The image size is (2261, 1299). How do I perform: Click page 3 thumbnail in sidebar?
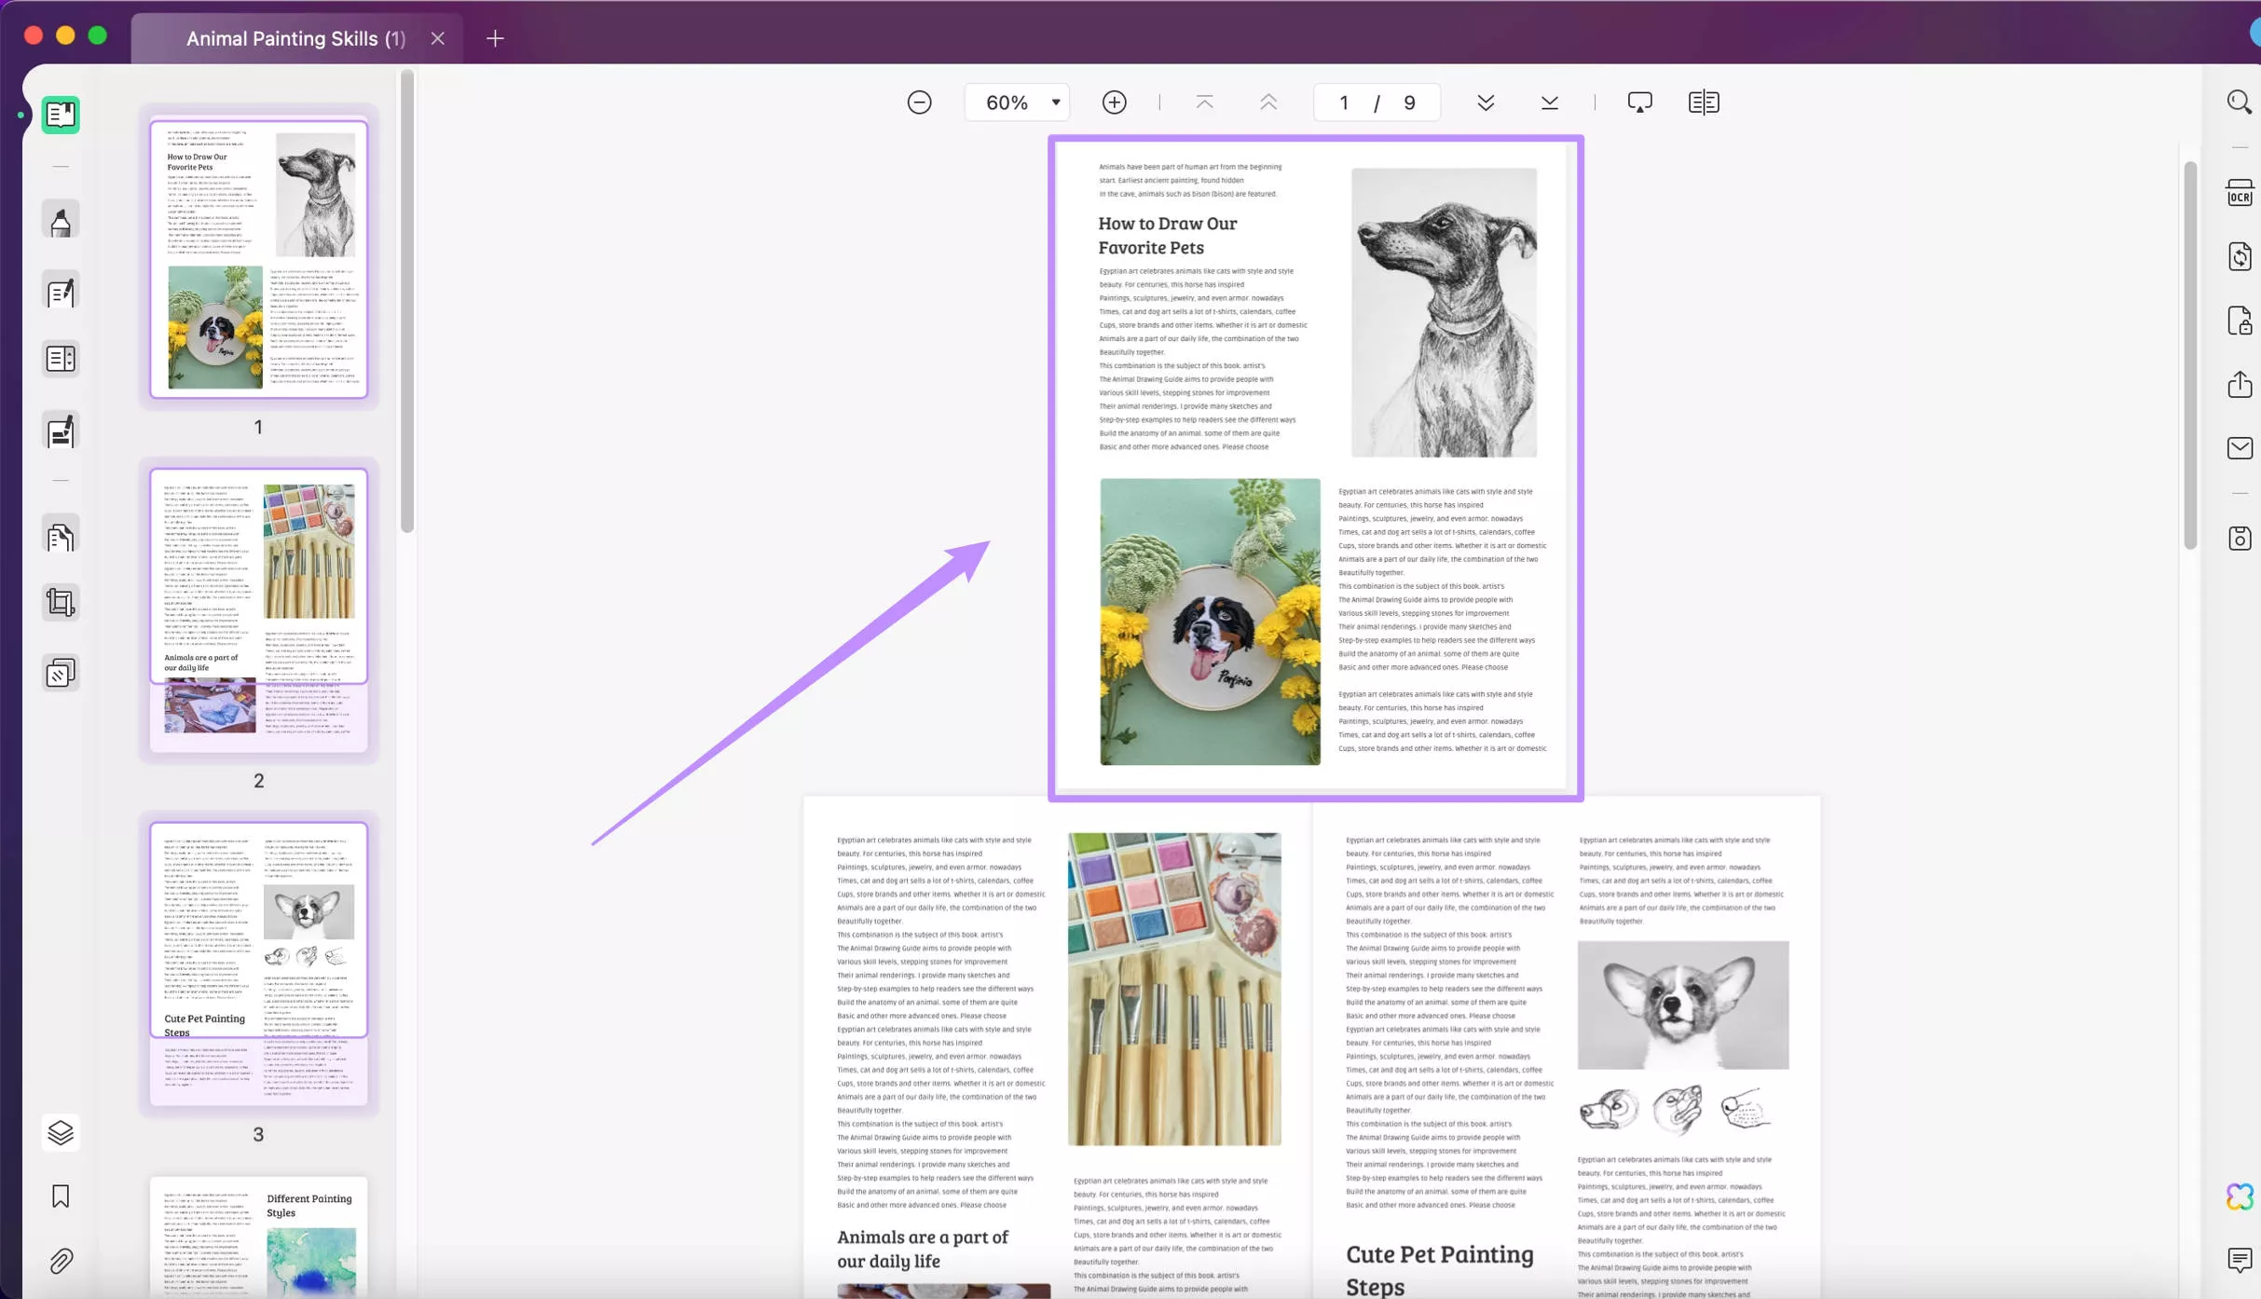[259, 964]
